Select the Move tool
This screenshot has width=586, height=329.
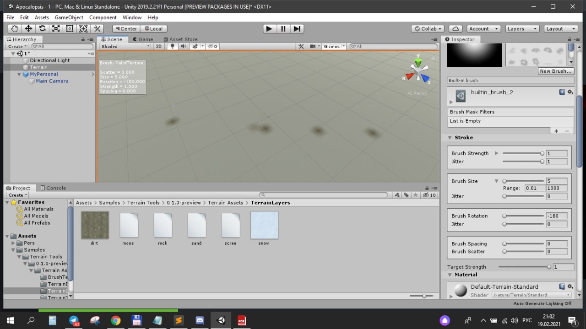click(x=28, y=28)
